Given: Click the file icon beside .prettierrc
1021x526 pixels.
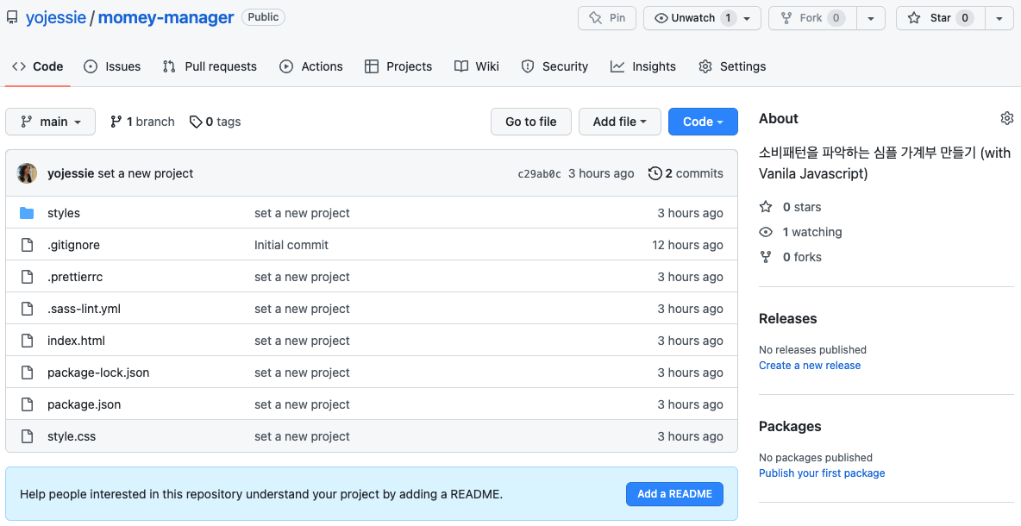Looking at the screenshot, I should pos(27,277).
